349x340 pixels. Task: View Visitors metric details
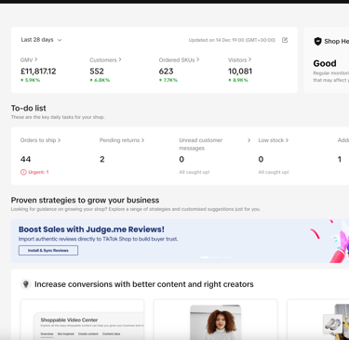point(239,59)
